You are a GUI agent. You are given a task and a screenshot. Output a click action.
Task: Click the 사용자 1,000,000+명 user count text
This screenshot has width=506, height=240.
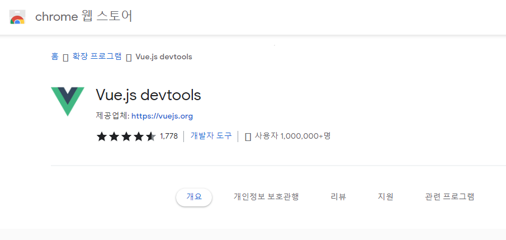[292, 136]
